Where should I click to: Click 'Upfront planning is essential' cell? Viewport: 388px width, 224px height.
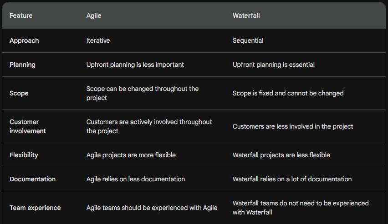pyautogui.click(x=274, y=65)
